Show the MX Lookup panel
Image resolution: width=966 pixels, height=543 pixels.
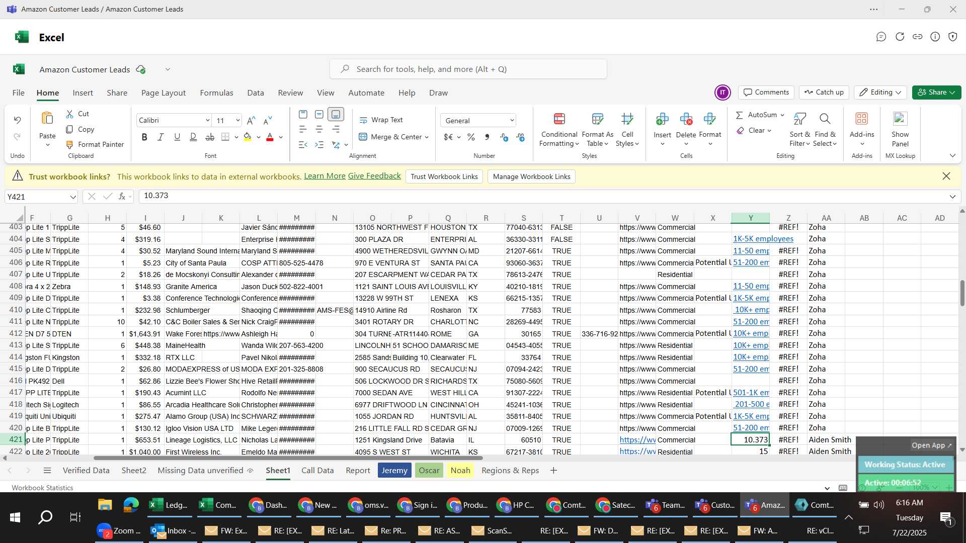click(900, 130)
